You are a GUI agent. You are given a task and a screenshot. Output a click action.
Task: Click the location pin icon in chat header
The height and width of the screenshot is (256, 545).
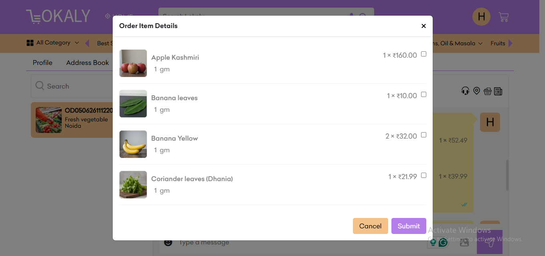click(x=476, y=91)
